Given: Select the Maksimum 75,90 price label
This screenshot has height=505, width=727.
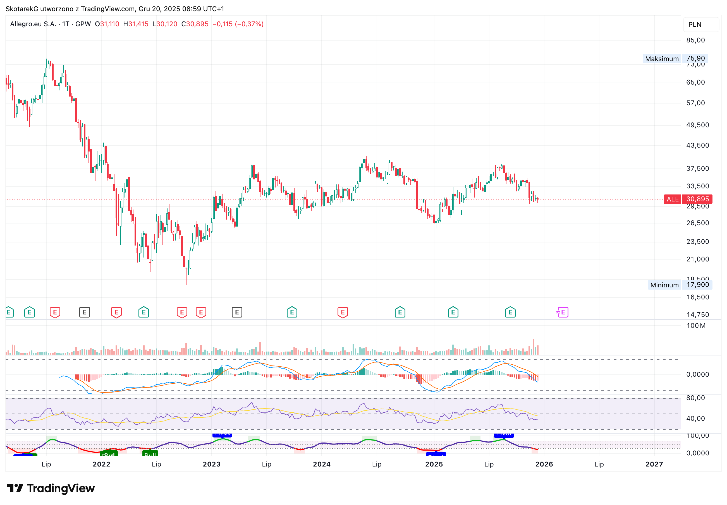Looking at the screenshot, I should click(x=675, y=59).
